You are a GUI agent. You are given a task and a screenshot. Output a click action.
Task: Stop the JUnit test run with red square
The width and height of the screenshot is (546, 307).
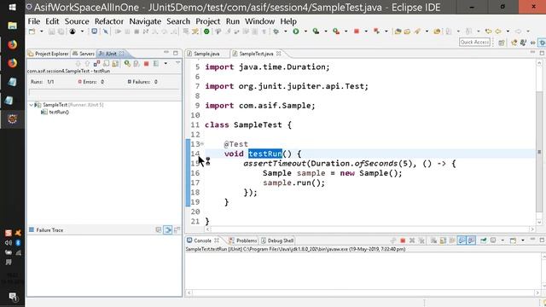pyautogui.click(x=146, y=63)
